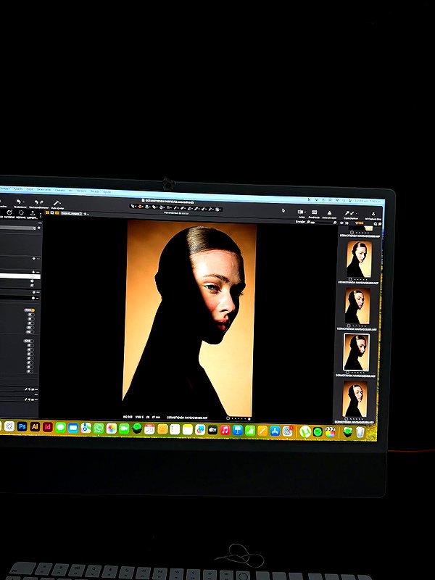Click the Copy/Apply adjustments arrows icon
The width and height of the screenshot is (435, 580).
tap(349, 213)
